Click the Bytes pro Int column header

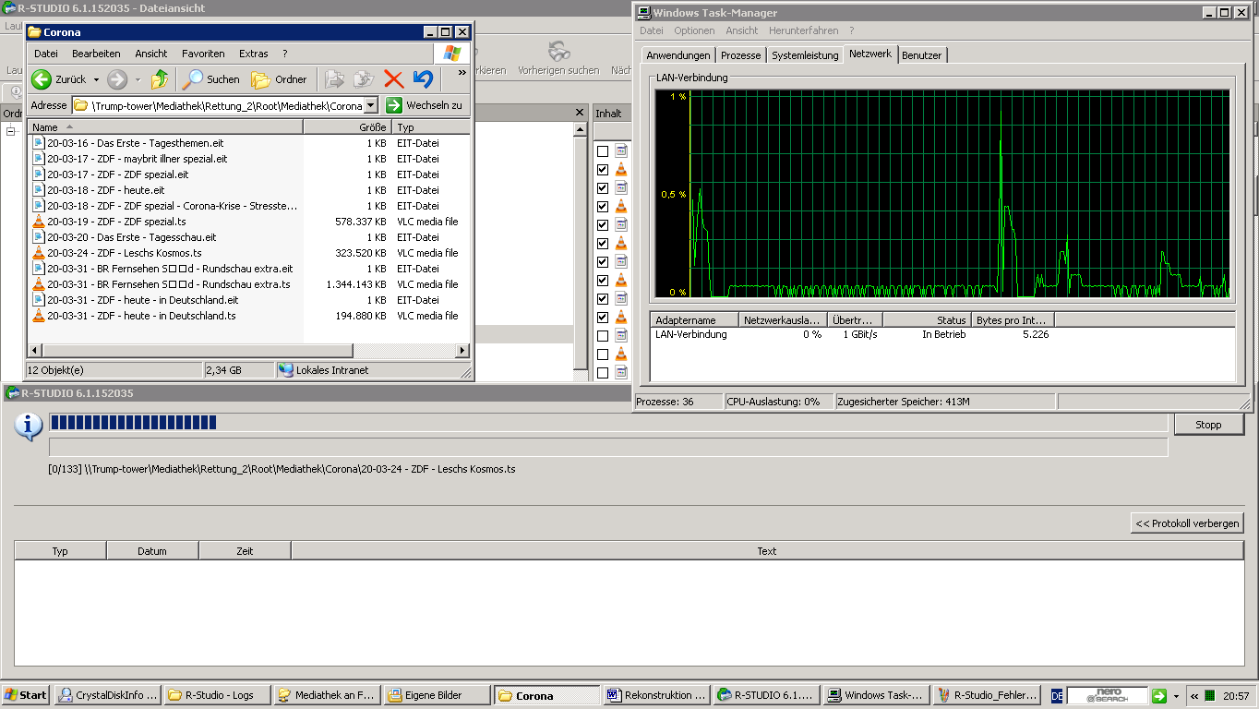[x=1014, y=320]
